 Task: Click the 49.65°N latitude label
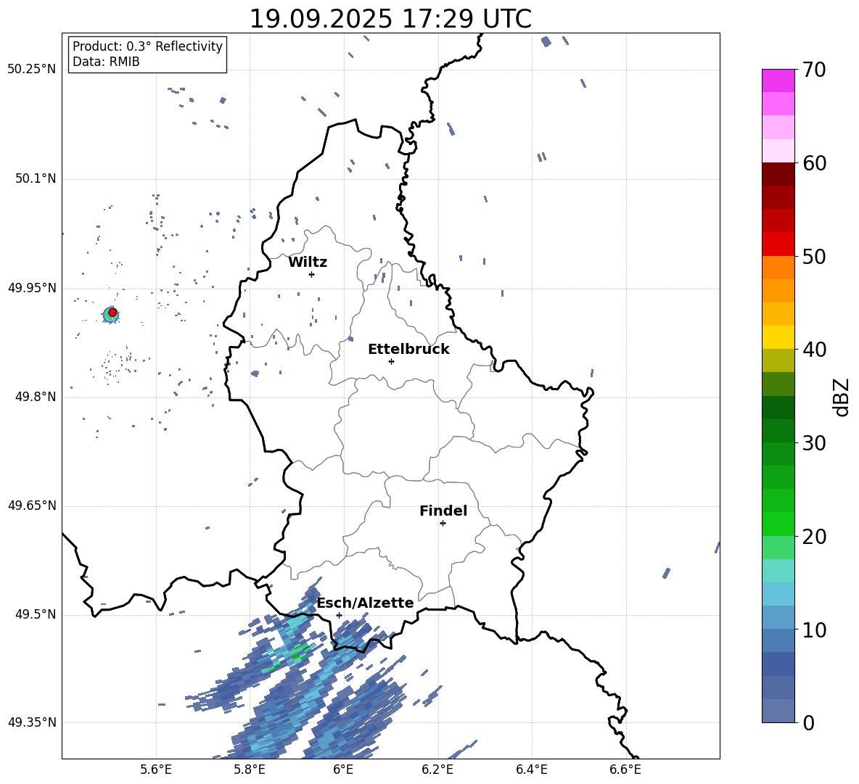coord(32,506)
